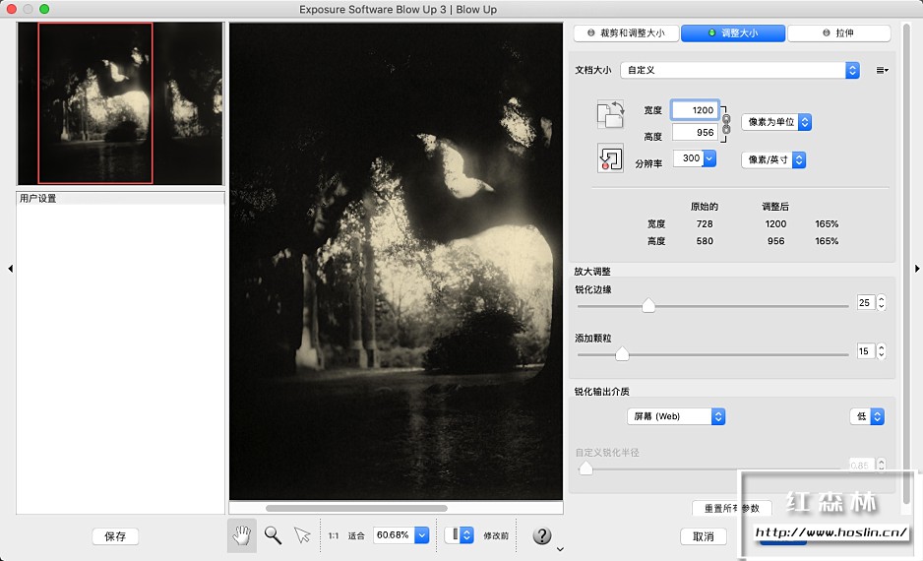
Task: Expand the 屏幕 (Web) output medium dropdown
Action: tap(676, 416)
